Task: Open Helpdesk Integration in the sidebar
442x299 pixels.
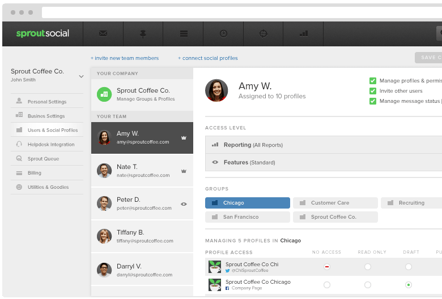Action: coord(47,144)
